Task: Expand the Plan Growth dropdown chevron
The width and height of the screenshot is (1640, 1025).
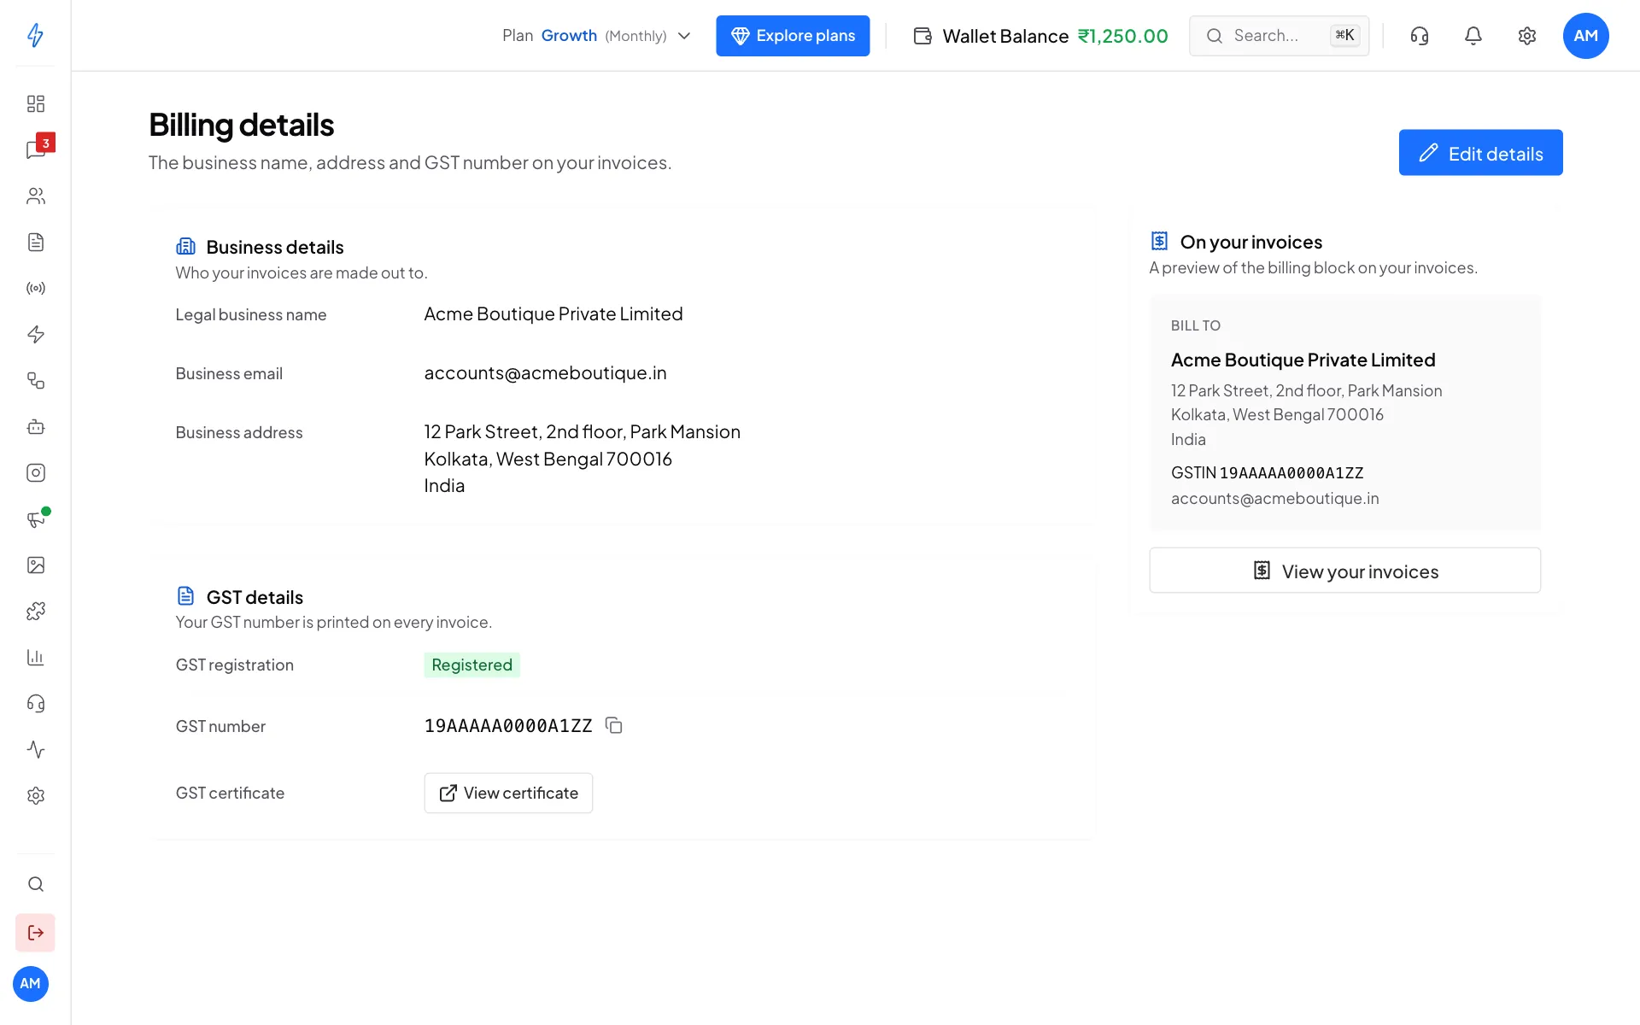Action: pyautogui.click(x=684, y=36)
